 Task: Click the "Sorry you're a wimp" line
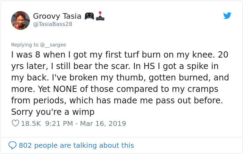pyautogui.click(x=53, y=112)
